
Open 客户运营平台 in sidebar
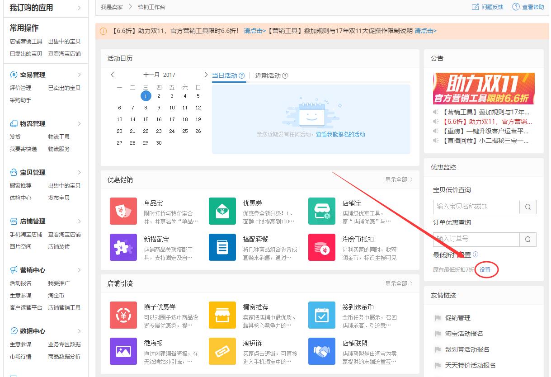click(x=26, y=307)
